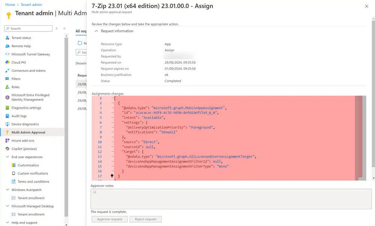Collapse the End user experiences group
The image size is (375, 226).
(8, 157)
